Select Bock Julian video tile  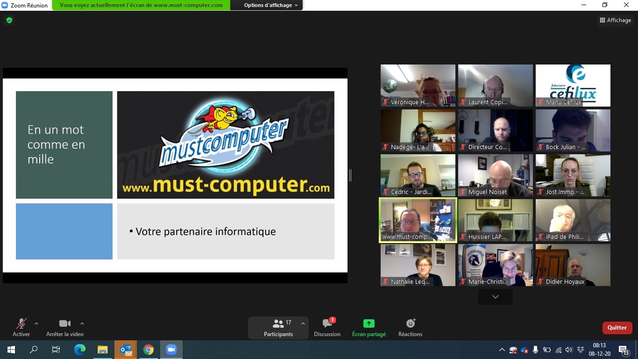[573, 130]
